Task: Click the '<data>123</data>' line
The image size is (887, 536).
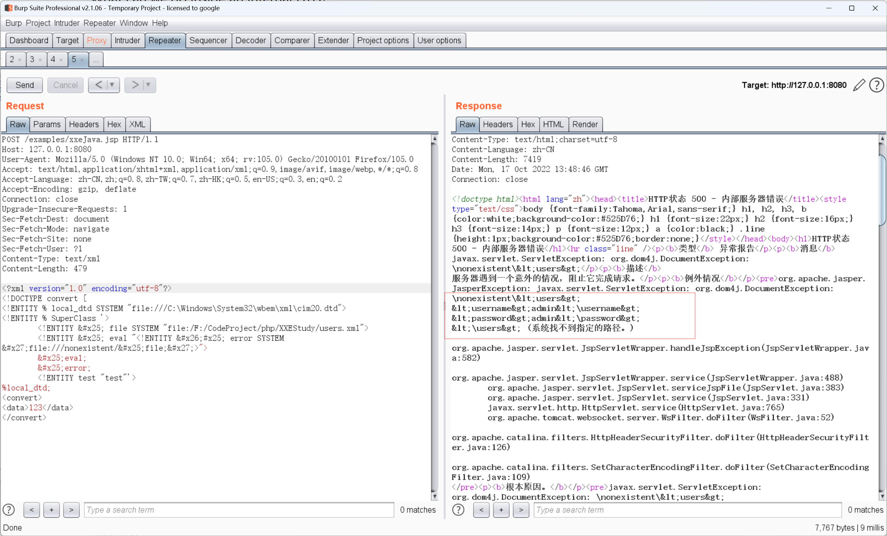Action: (38, 408)
